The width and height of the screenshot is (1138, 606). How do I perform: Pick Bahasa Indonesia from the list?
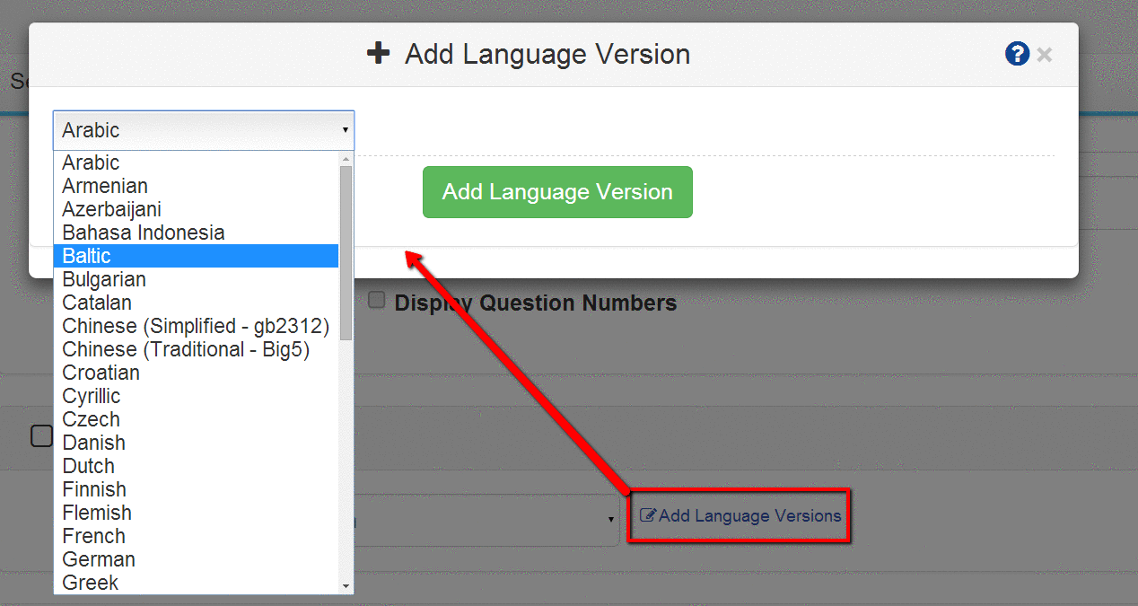pos(144,233)
